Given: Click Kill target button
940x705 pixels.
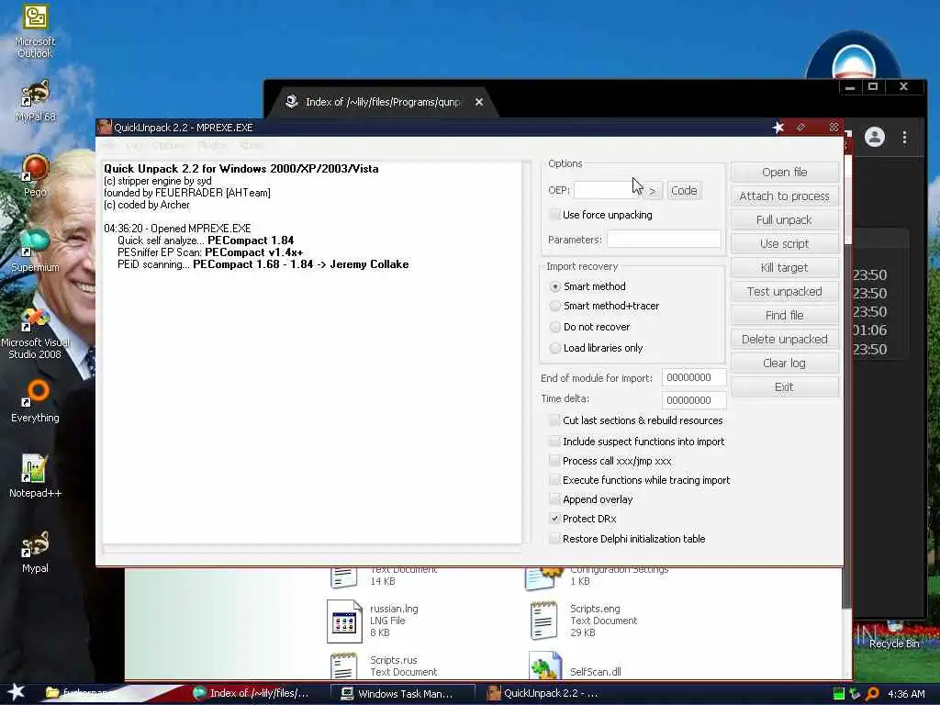Looking at the screenshot, I should click(x=784, y=267).
